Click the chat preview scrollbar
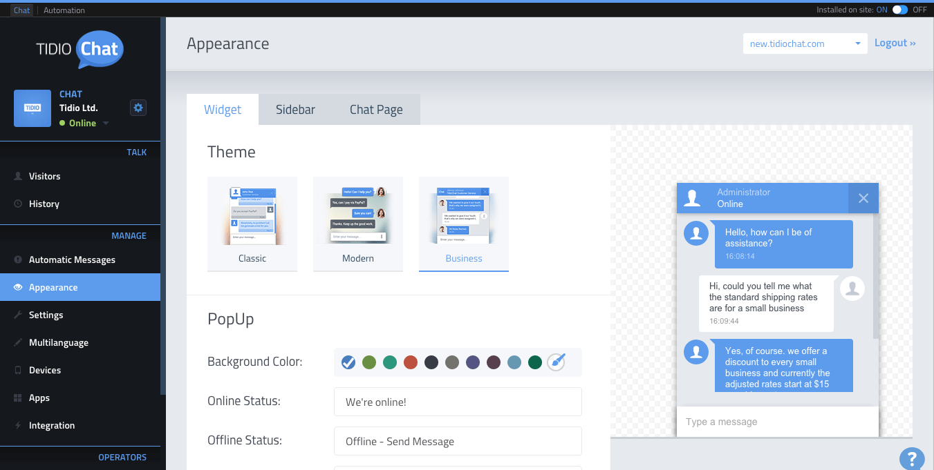Screen dimensions: 934x470 click(x=876, y=276)
